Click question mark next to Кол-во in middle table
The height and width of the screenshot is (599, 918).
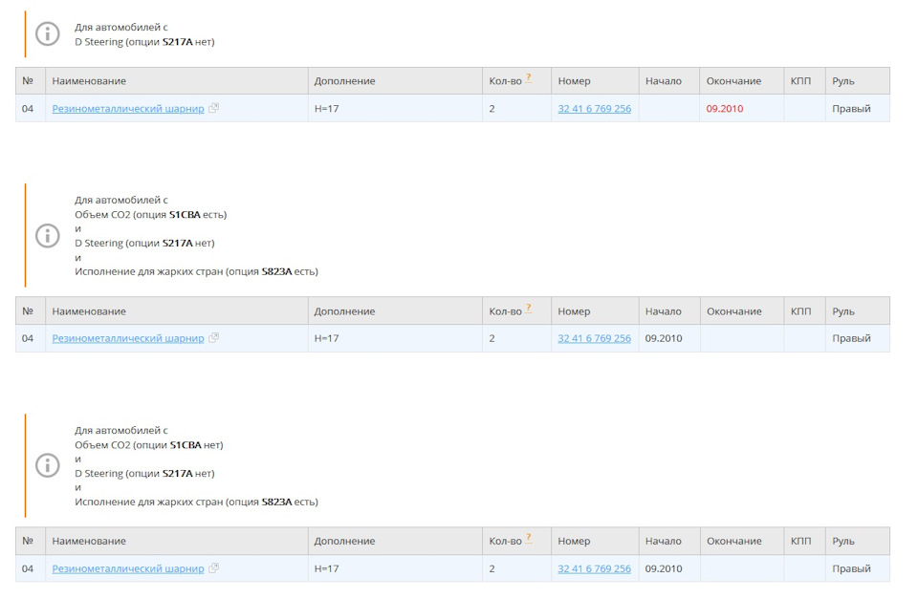click(528, 309)
